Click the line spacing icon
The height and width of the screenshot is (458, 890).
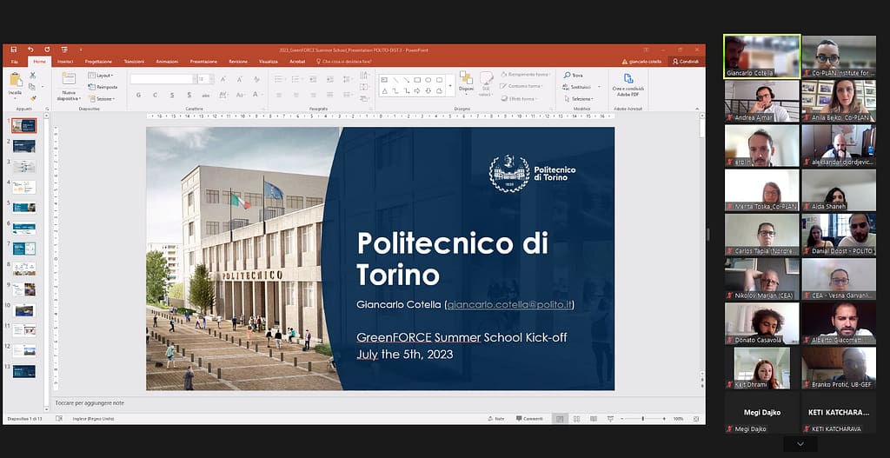(x=348, y=79)
